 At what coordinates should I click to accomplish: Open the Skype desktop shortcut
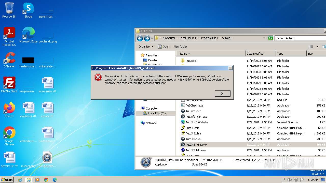click(28, 10)
